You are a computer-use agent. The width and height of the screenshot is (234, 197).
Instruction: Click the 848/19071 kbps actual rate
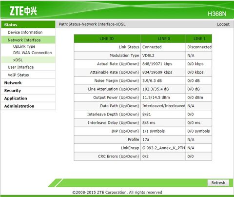click(157, 64)
